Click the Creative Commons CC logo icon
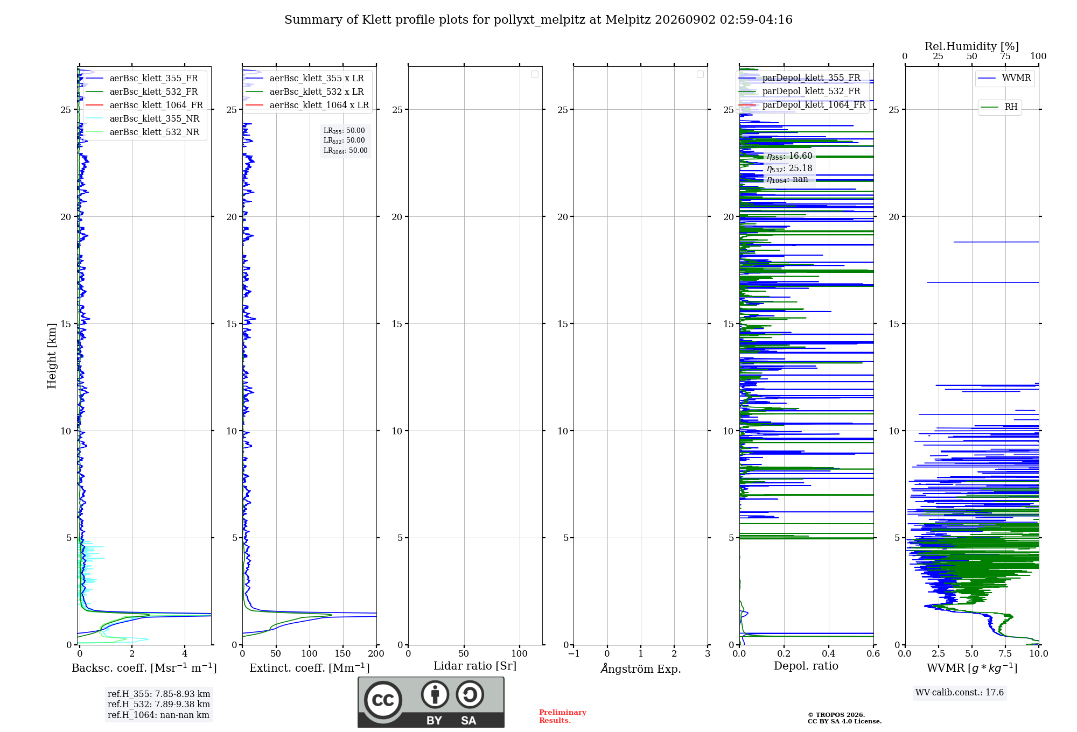This screenshot has height=732, width=1077. click(383, 700)
